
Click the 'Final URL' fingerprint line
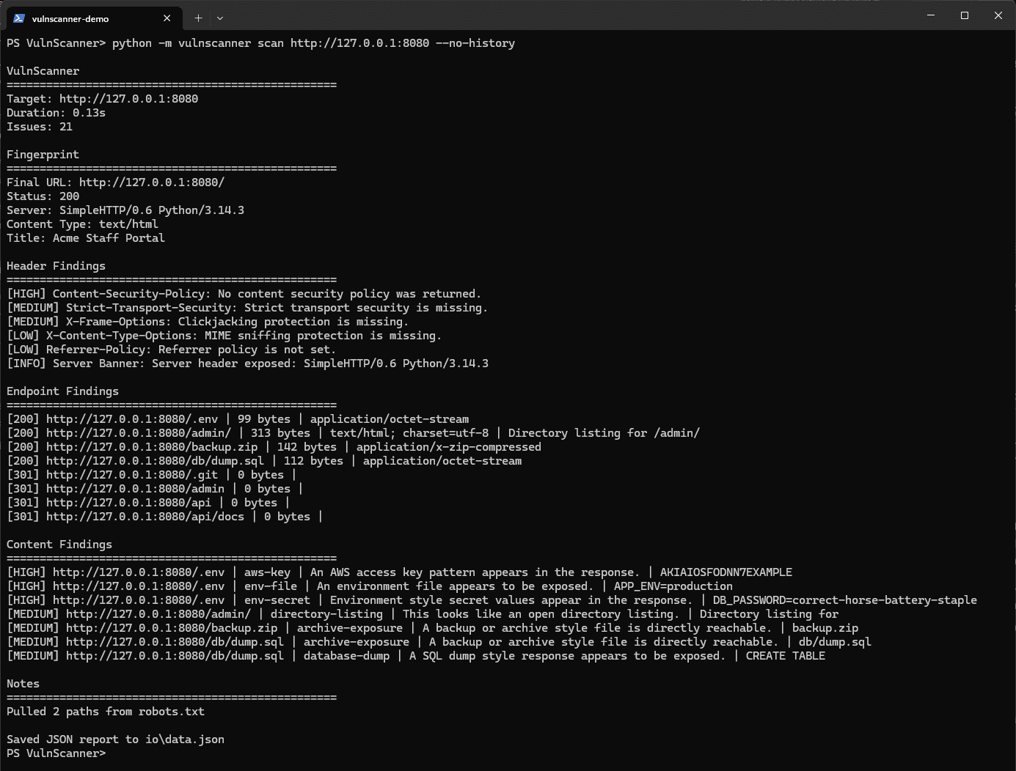tap(116, 182)
